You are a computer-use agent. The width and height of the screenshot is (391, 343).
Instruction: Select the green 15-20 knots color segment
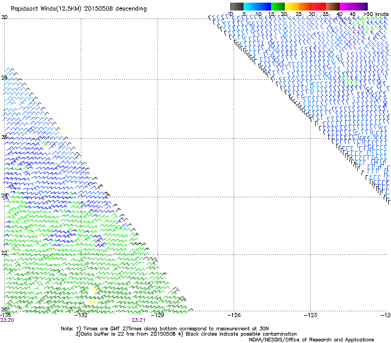(278, 6)
